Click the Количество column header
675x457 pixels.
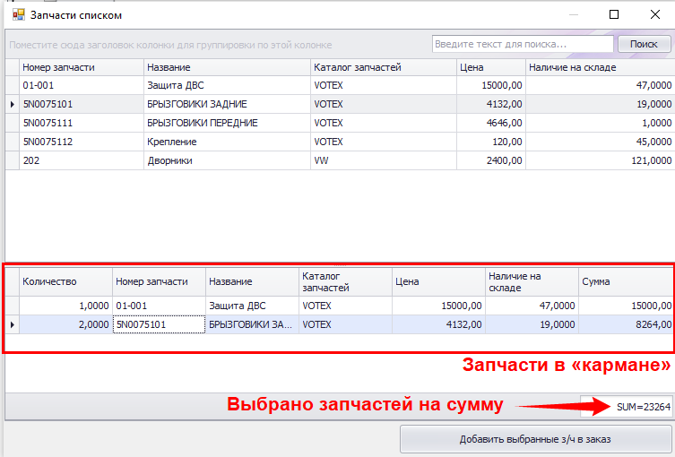pyautogui.click(x=65, y=281)
